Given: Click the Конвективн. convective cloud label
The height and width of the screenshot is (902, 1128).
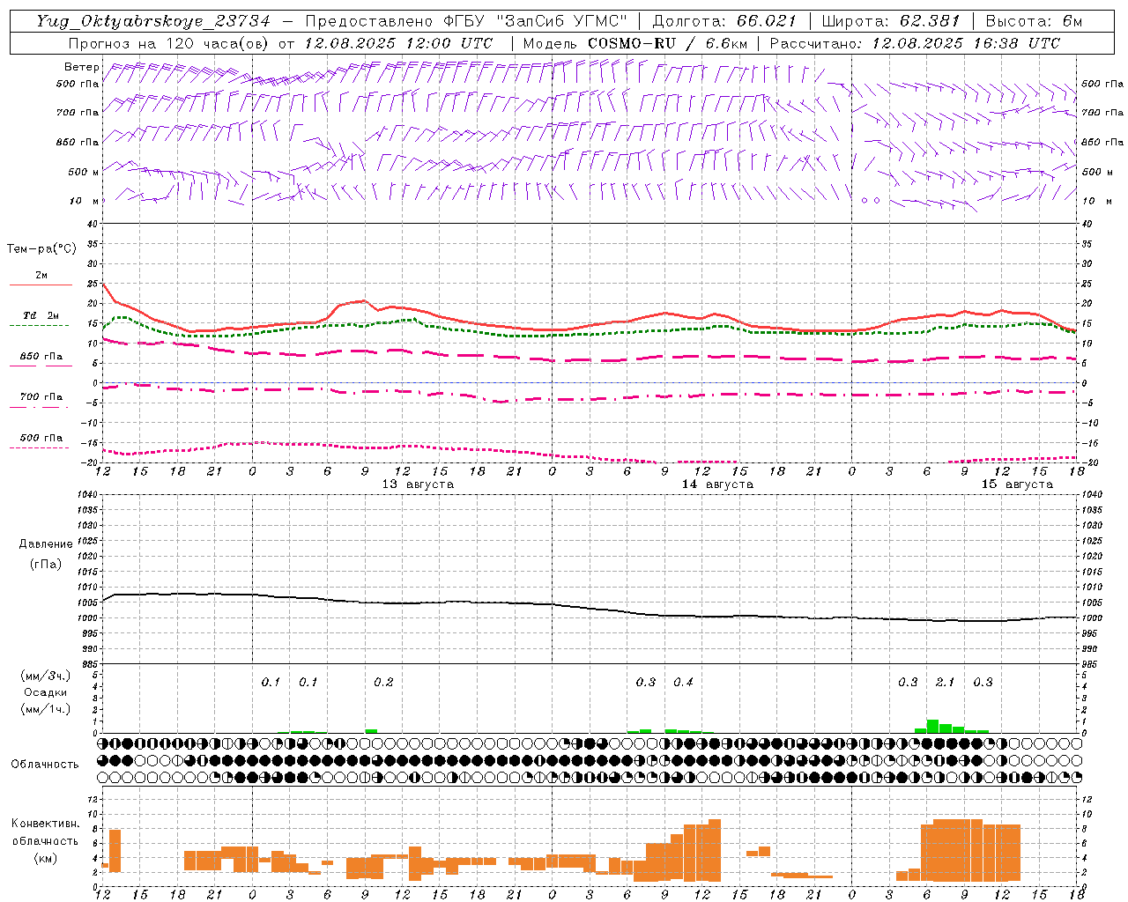Looking at the screenshot, I should [46, 824].
